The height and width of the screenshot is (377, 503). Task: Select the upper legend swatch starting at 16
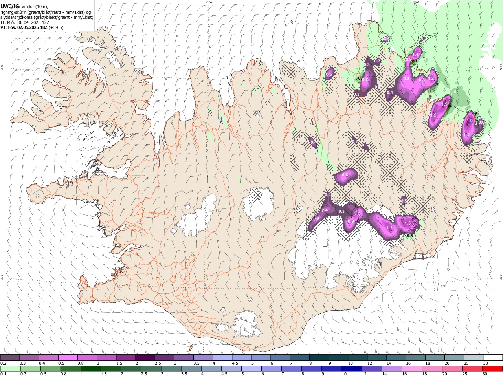415,358
